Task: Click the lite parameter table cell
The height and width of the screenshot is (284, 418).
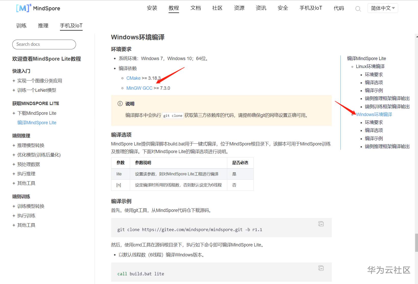Action: pos(121,174)
